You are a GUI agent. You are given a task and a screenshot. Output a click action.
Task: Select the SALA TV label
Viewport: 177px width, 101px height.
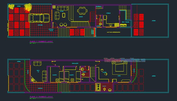[38, 71]
